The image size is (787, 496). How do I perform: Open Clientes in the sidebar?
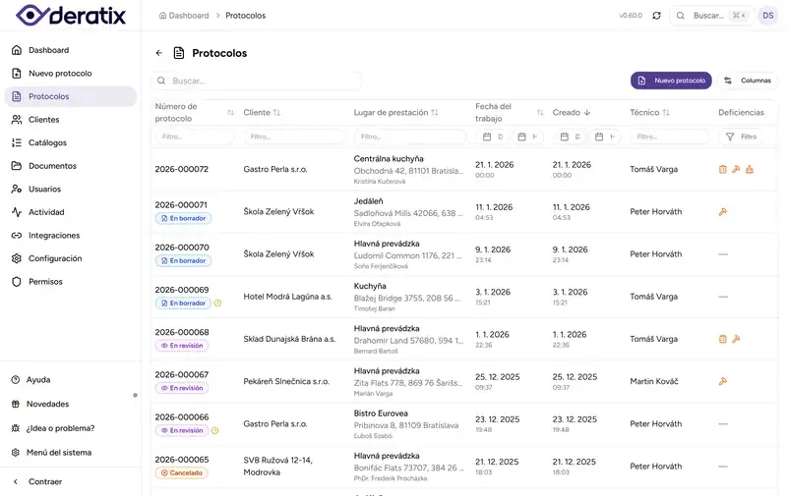pyautogui.click(x=43, y=120)
